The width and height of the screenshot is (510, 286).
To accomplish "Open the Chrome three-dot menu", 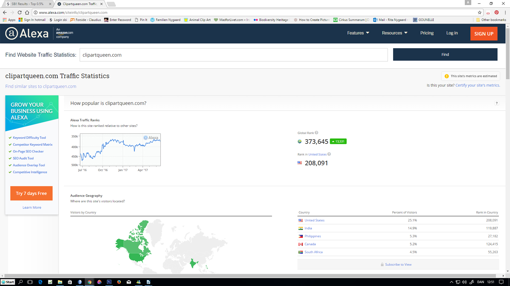I will (505, 12).
